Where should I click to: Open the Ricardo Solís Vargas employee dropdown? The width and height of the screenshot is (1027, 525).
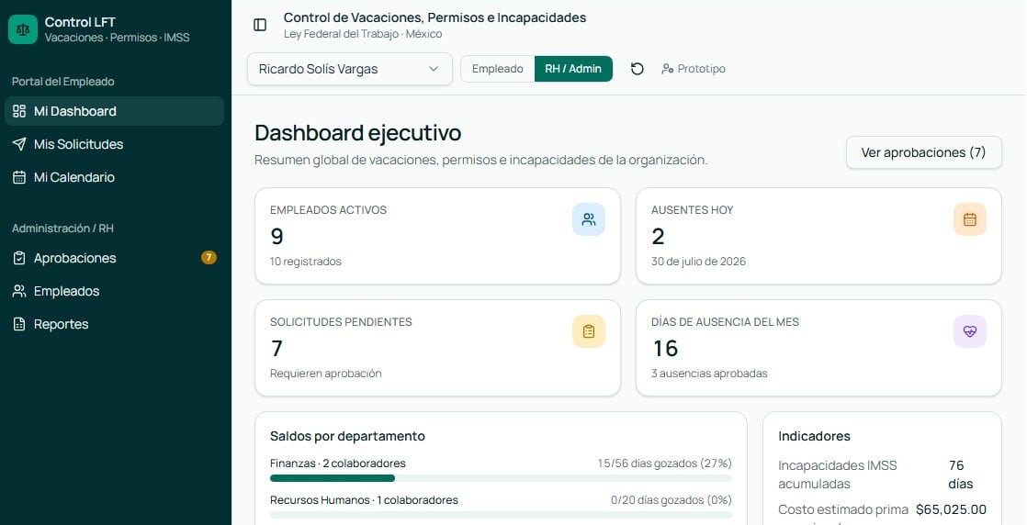coord(350,69)
